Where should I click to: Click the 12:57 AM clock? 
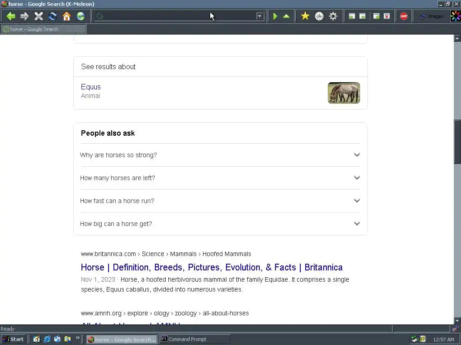pos(443,340)
